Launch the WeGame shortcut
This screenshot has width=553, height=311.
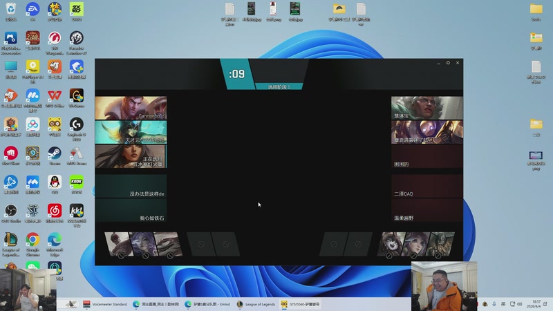(x=77, y=98)
